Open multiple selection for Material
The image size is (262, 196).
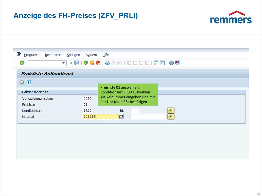point(170,116)
